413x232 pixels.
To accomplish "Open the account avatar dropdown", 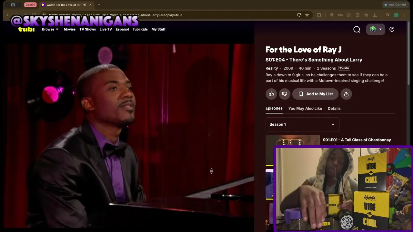I will pyautogui.click(x=376, y=29).
